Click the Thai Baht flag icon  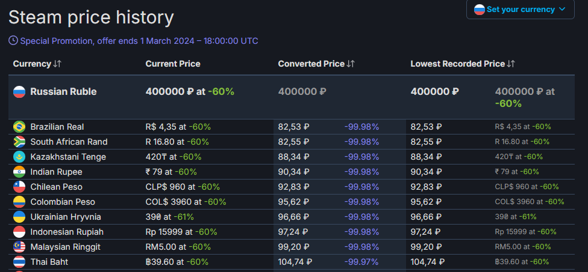point(19,262)
